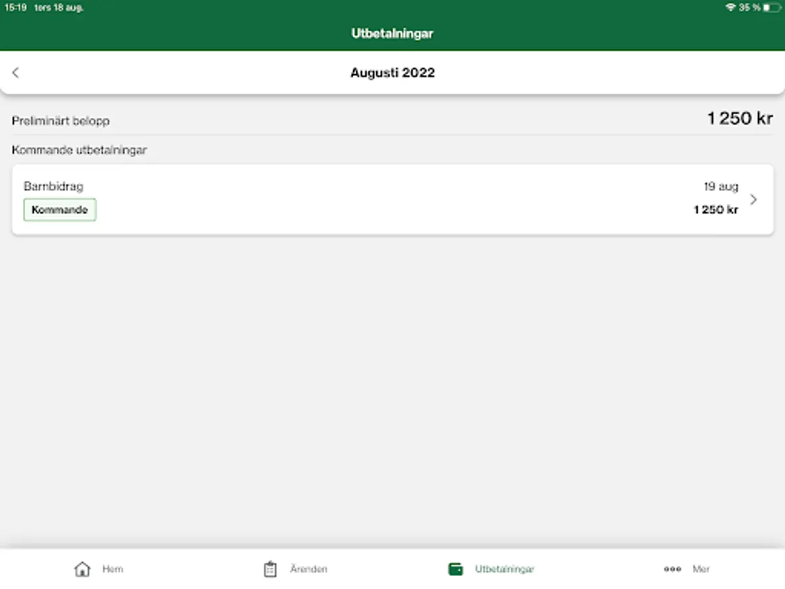The height and width of the screenshot is (589, 785).
Task: Click the Kommande utbetalningar section heading
Action: point(79,150)
